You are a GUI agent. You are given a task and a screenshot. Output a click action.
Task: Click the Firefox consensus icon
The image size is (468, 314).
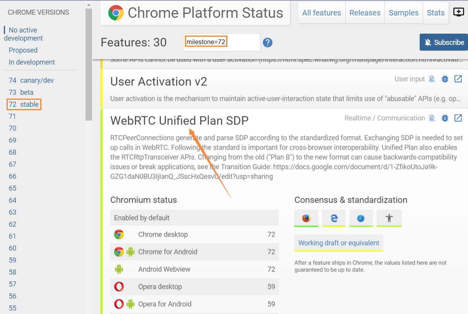point(306,218)
